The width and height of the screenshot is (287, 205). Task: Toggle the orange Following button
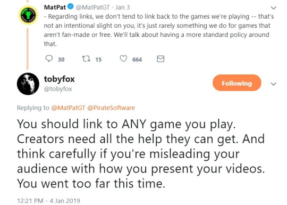237,83
